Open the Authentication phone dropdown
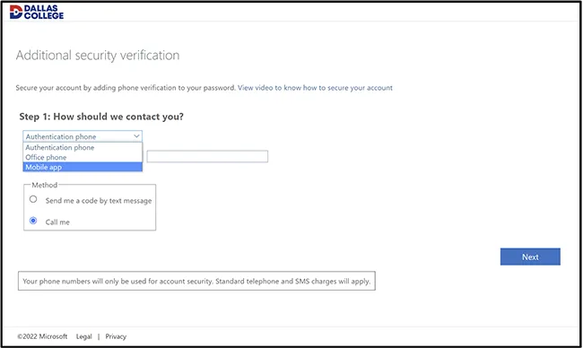Image resolution: width=583 pixels, height=348 pixels. click(83, 136)
